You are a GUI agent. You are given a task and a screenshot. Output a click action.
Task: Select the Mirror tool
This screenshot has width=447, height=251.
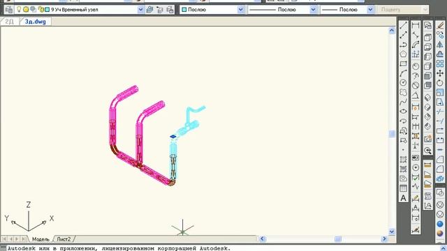tap(440, 45)
